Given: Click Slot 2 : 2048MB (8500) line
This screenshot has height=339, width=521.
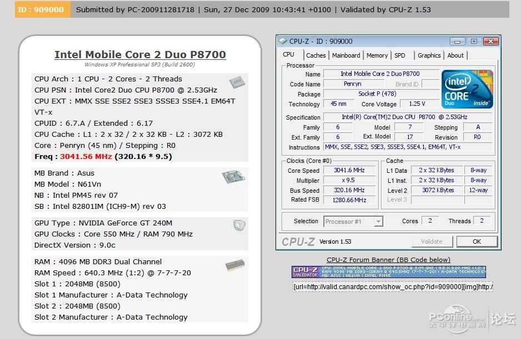Looking at the screenshot, I should coord(77,306).
